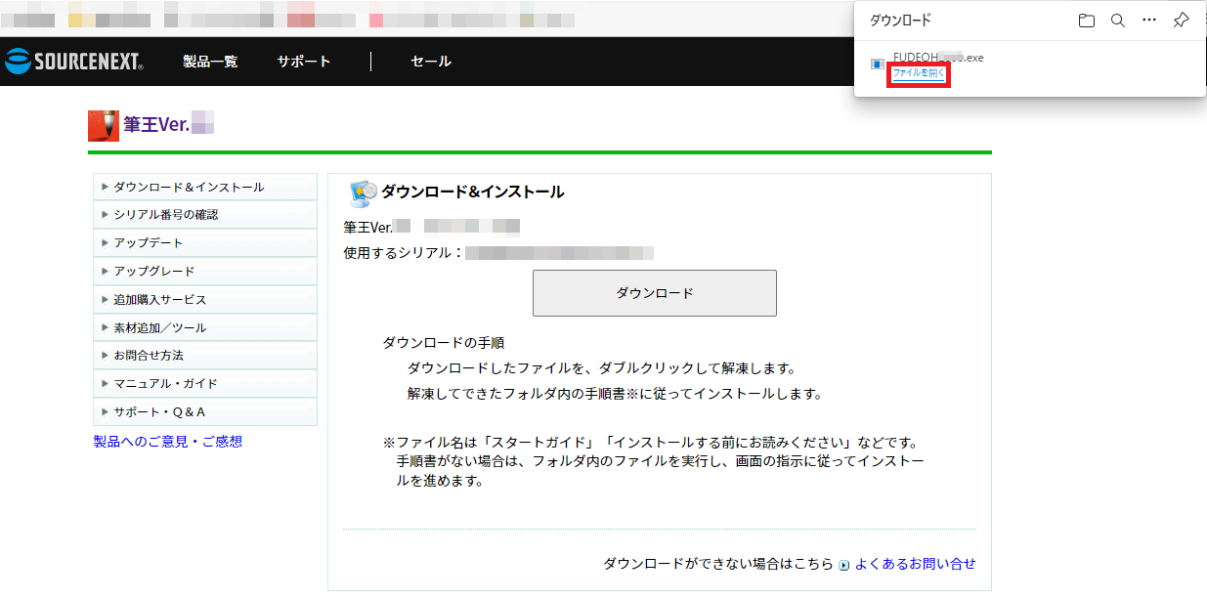Open the セール menu

431,62
